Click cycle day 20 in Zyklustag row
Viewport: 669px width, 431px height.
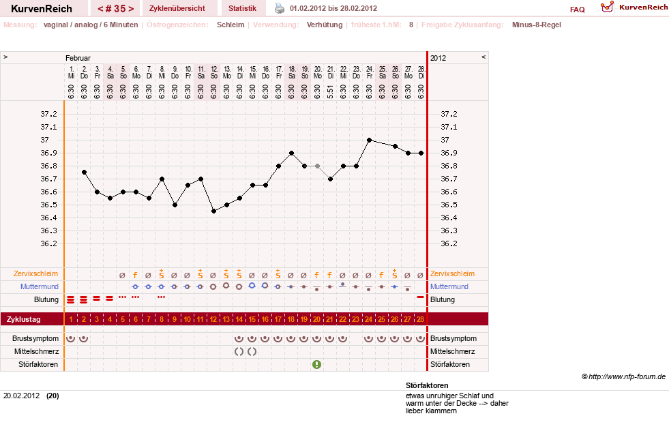tap(316, 319)
